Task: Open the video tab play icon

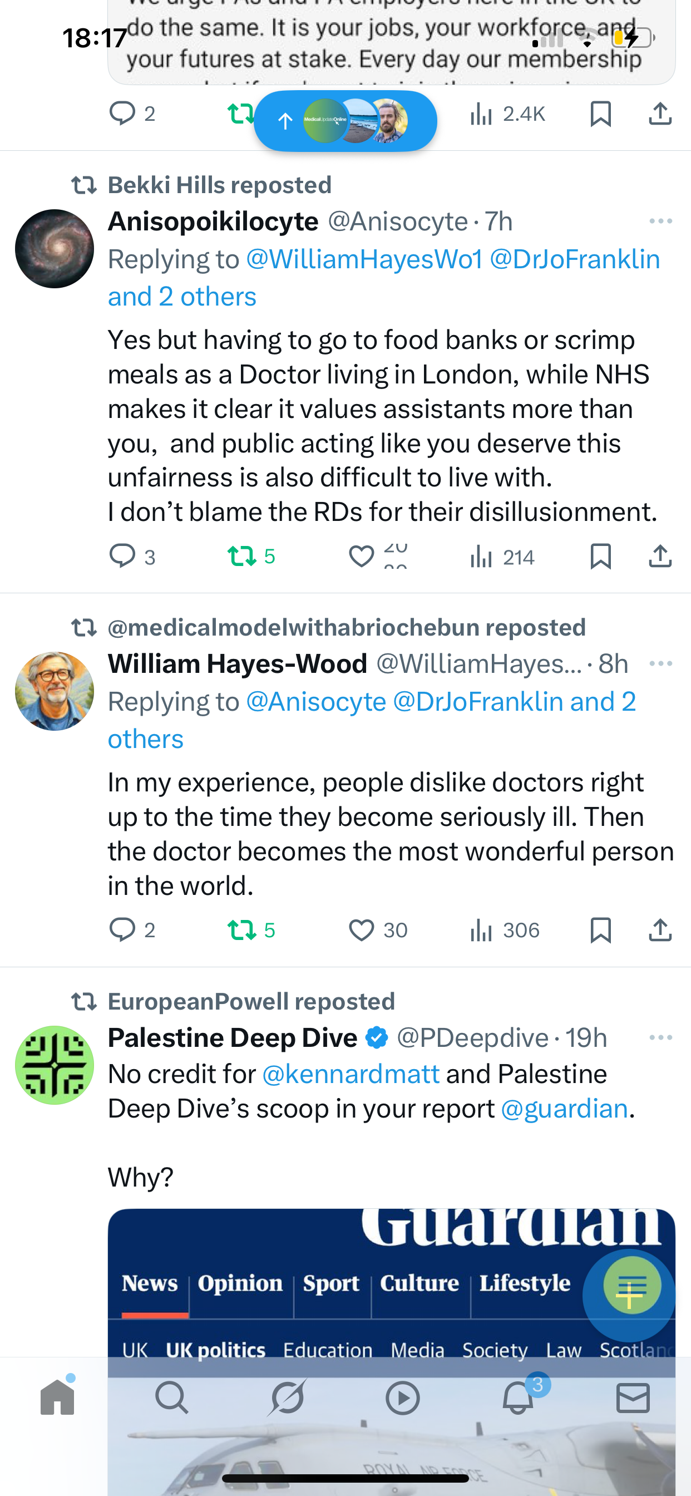Action: coord(402,1397)
